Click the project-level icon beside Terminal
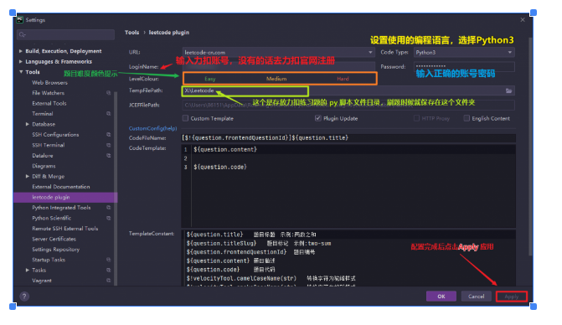This screenshot has height=325, width=562. pos(109,114)
